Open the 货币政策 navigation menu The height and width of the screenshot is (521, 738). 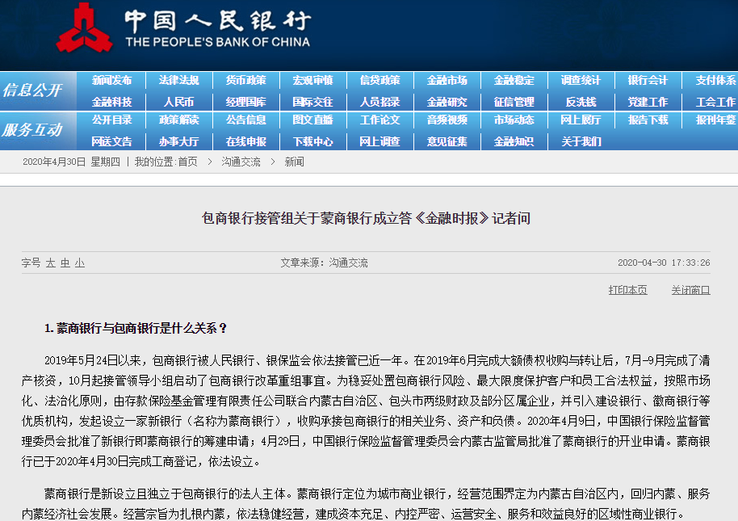click(245, 81)
